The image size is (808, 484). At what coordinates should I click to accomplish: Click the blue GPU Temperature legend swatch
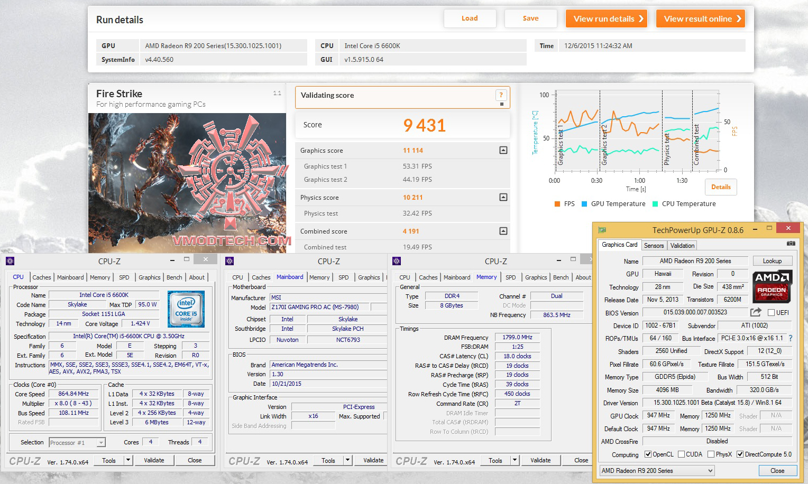pyautogui.click(x=584, y=204)
